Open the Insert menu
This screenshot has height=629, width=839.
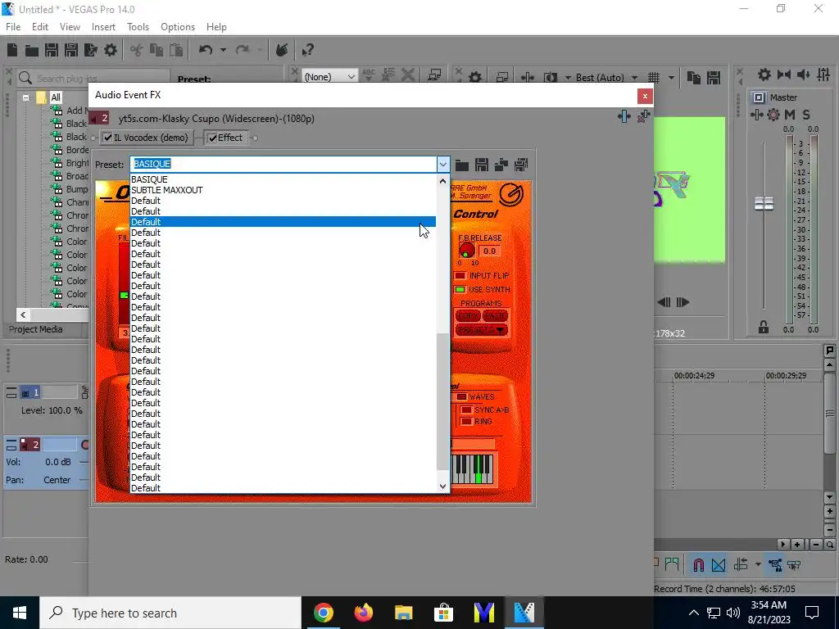pos(103,27)
